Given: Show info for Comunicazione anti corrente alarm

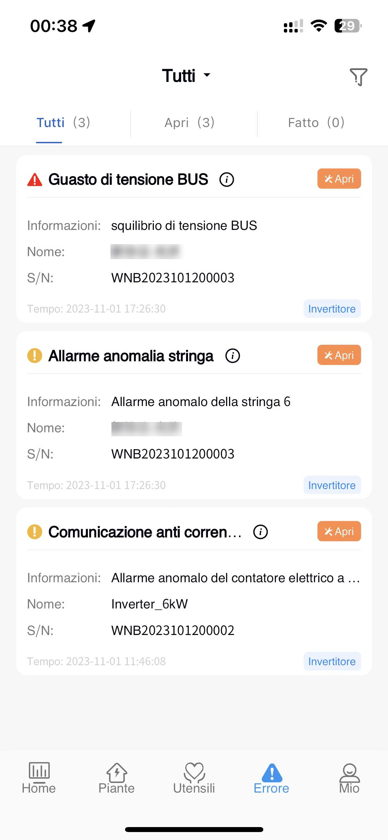Looking at the screenshot, I should click(x=261, y=532).
